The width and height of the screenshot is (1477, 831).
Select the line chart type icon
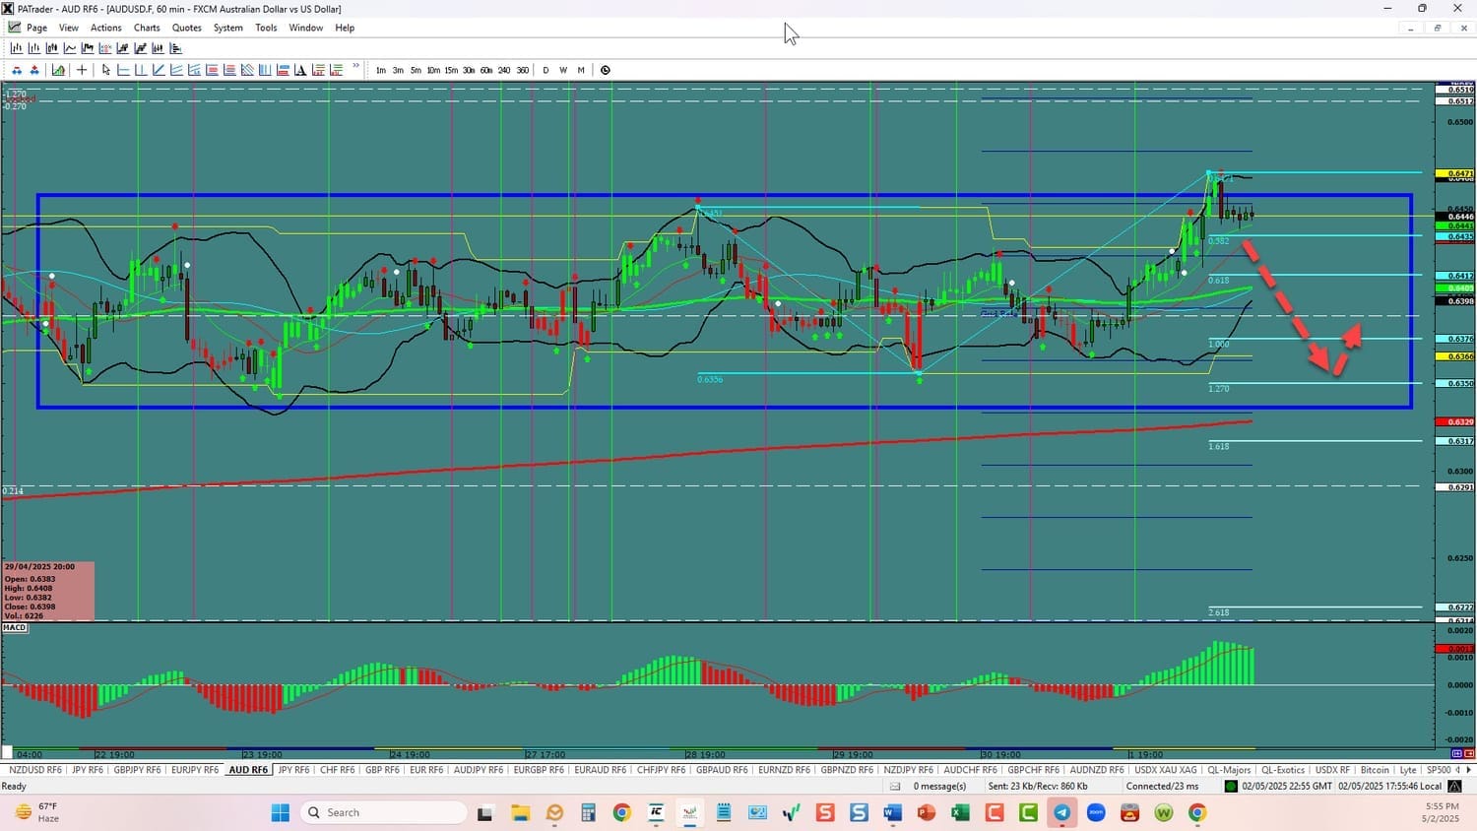70,48
